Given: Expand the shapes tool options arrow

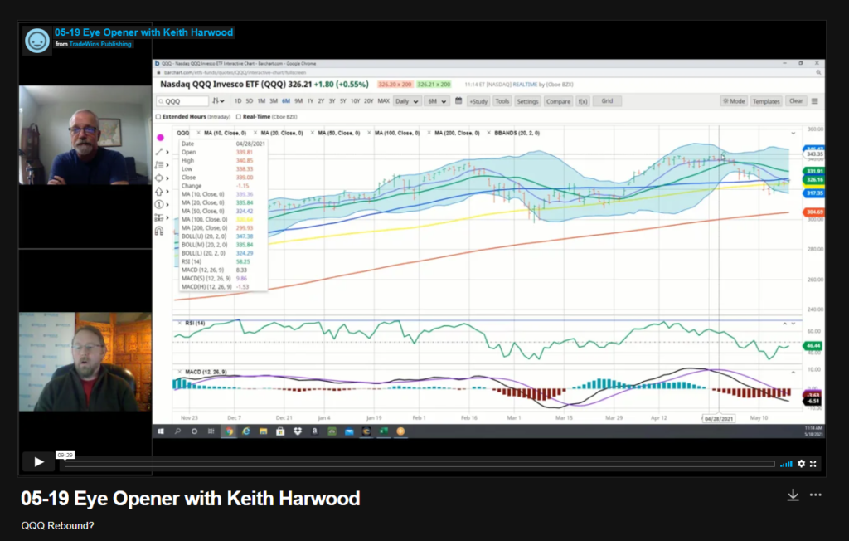Looking at the screenshot, I should [x=167, y=178].
